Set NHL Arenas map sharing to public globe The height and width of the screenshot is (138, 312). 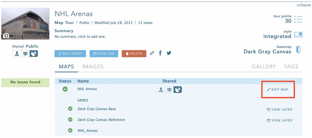(178, 90)
